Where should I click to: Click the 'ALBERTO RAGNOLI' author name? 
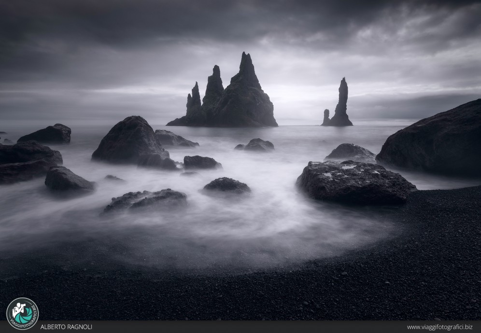coord(66,327)
